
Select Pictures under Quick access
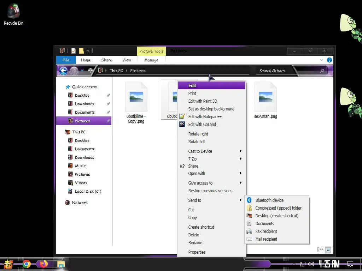tap(84, 121)
